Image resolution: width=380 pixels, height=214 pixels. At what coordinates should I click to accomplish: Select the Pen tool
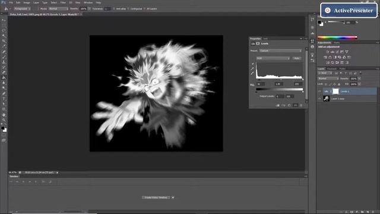coord(4,93)
